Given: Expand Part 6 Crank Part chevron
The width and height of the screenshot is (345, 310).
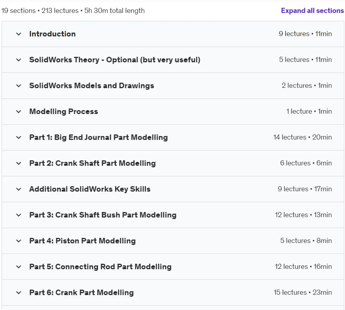Looking at the screenshot, I should pos(19,293).
